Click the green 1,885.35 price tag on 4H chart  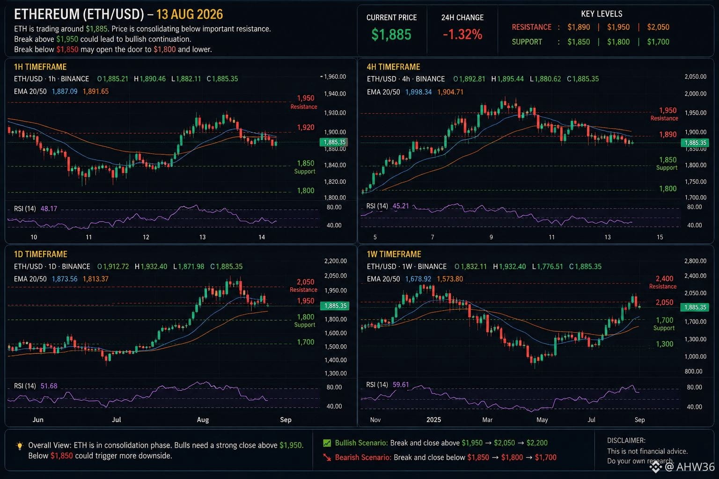tap(695, 143)
